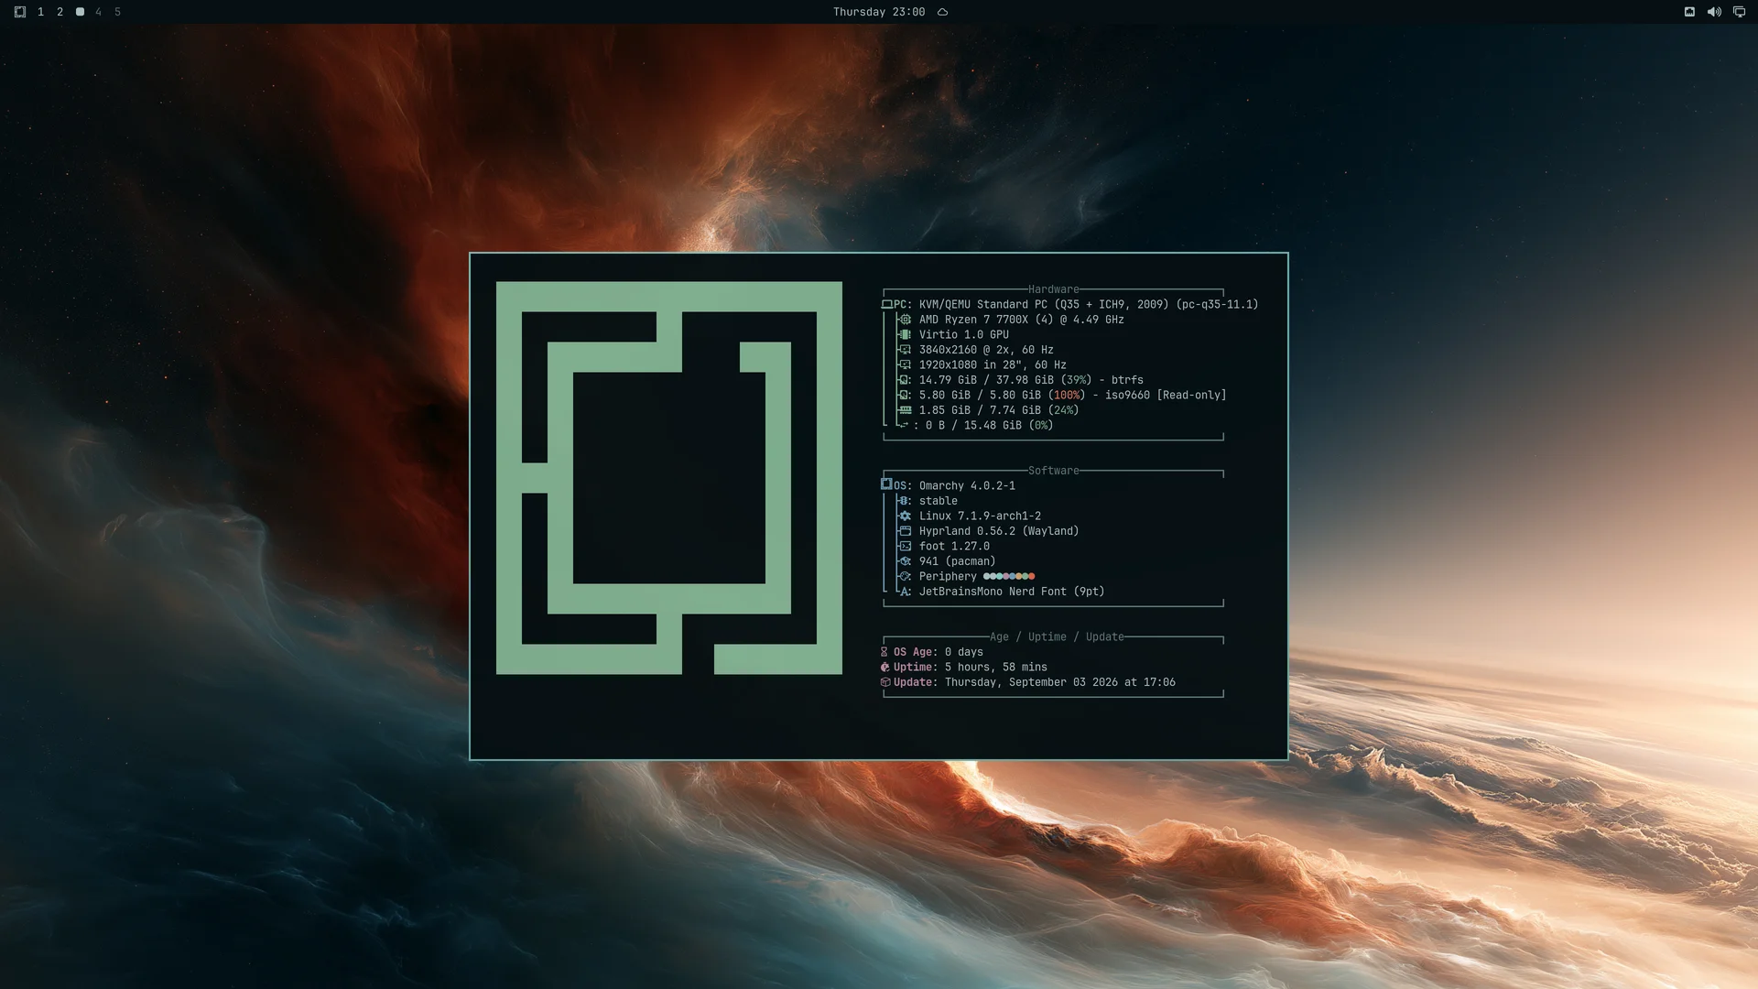The width and height of the screenshot is (1758, 989).
Task: Click the CPU chip icon beside AMD Ryzen
Action: pyautogui.click(x=905, y=320)
